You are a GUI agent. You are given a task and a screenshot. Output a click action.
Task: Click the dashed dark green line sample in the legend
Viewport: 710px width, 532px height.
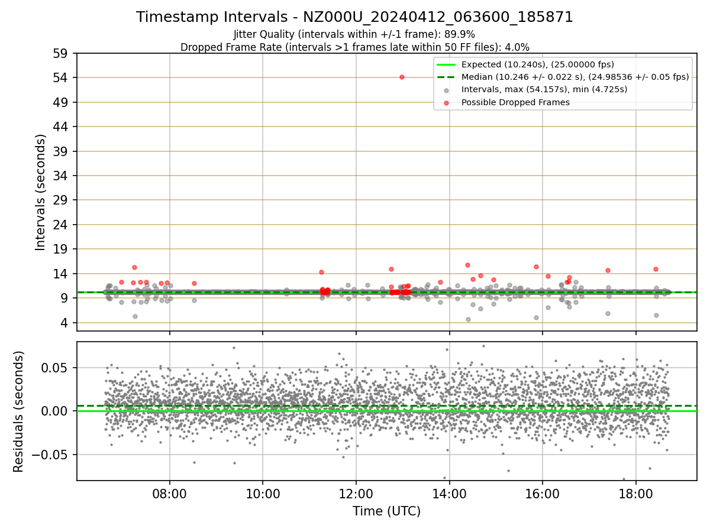tap(446, 77)
